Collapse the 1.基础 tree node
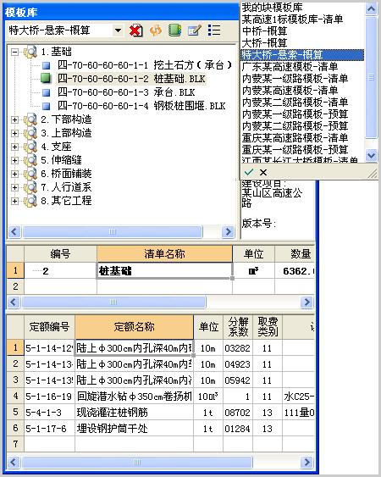 pyautogui.click(x=14, y=52)
